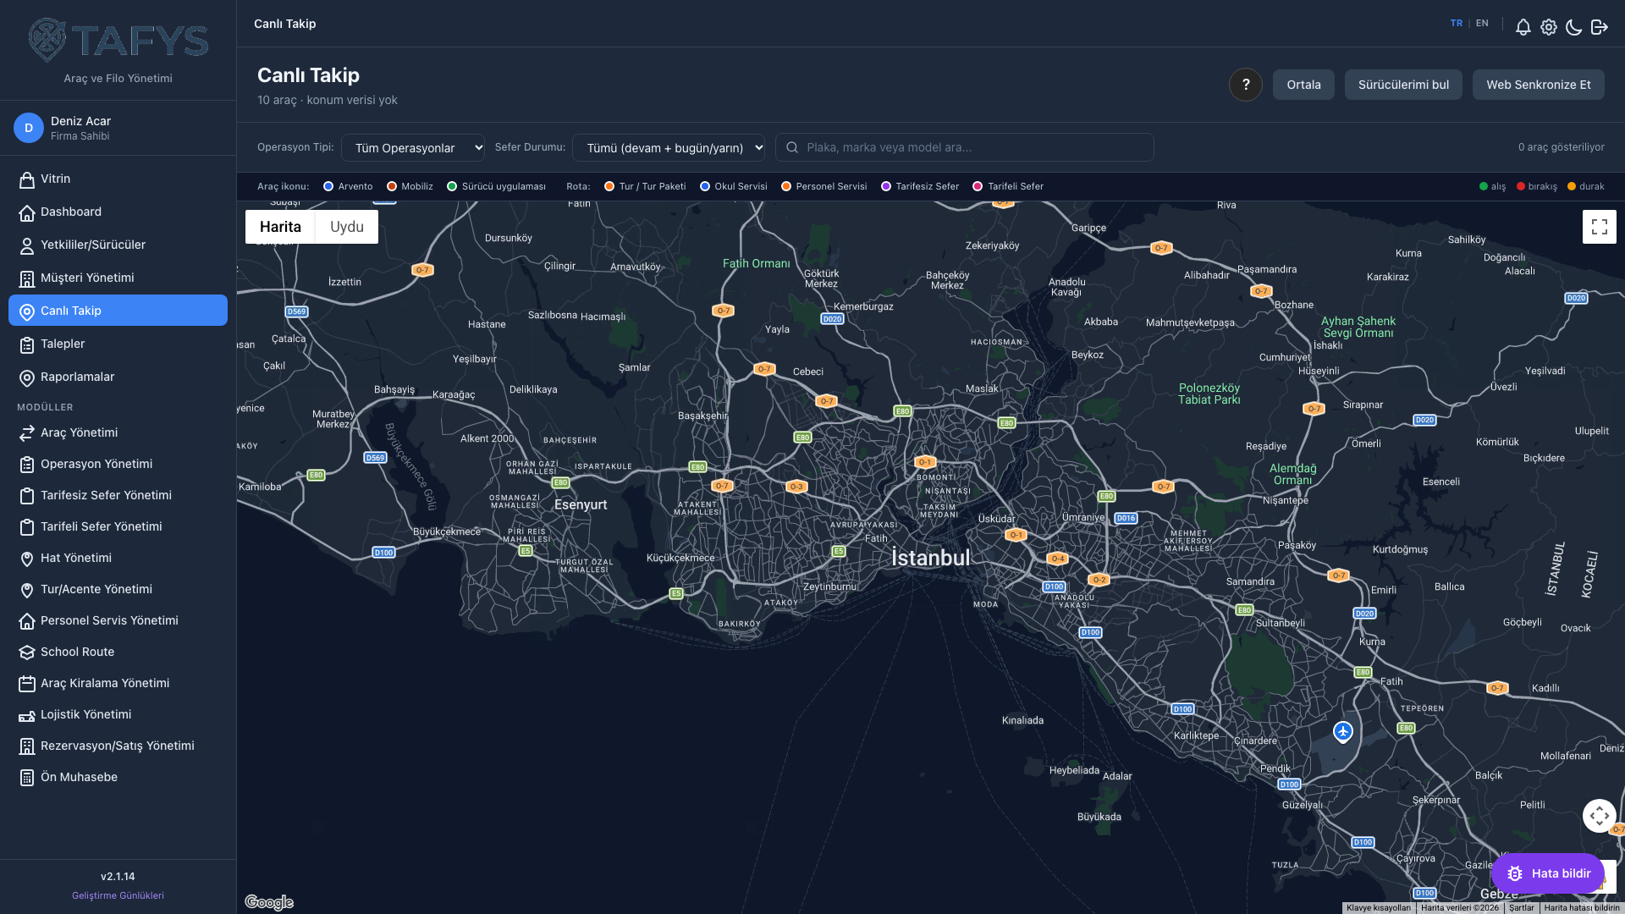Expand Sefer Durumu dropdown

pyautogui.click(x=669, y=147)
